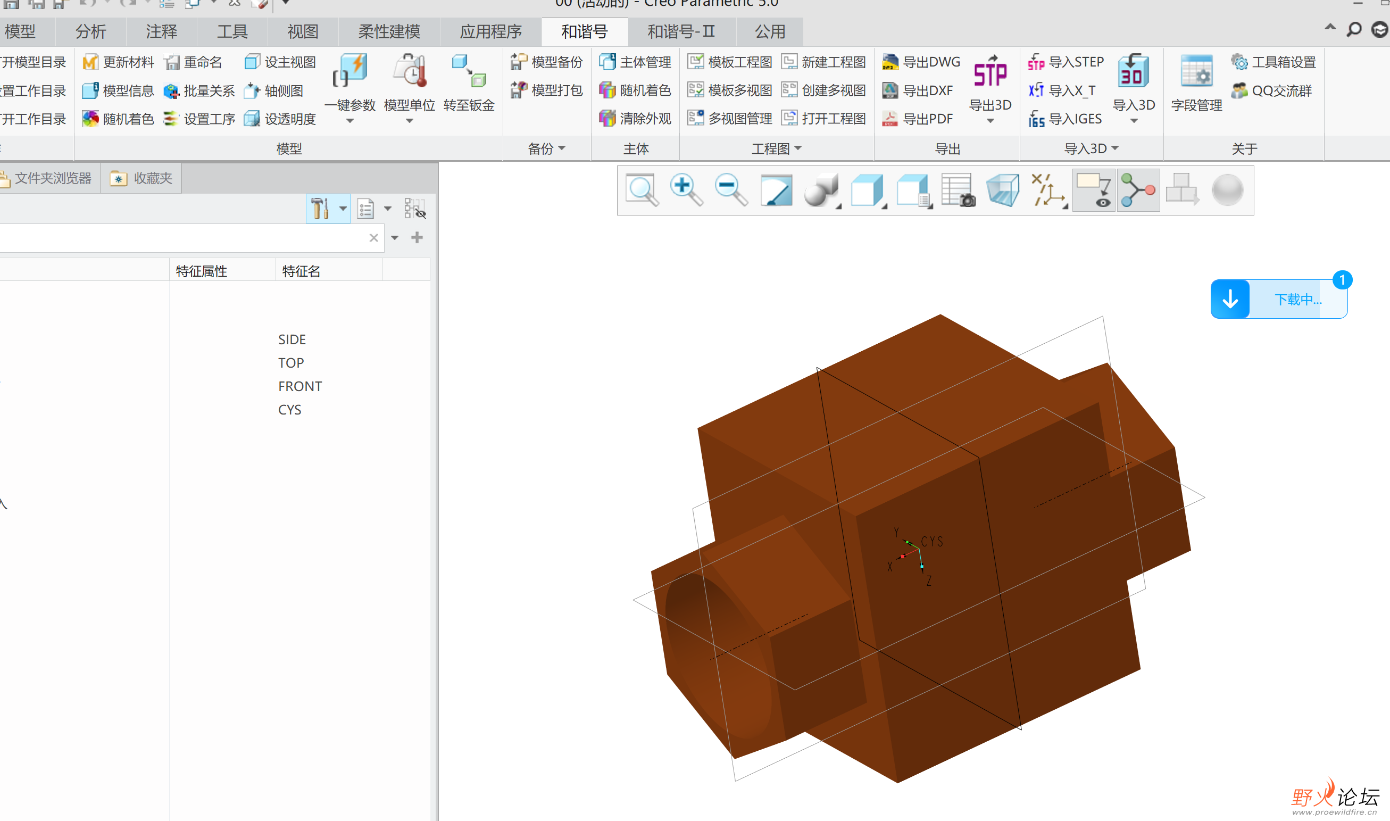Click the 重命名 tool
Screen dimensions: 1390x821
193,62
